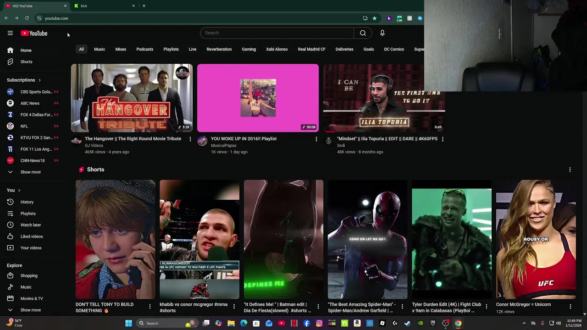Open KTVU FOX 2 San Francisco subscription
The width and height of the screenshot is (587, 330).
(x=32, y=137)
